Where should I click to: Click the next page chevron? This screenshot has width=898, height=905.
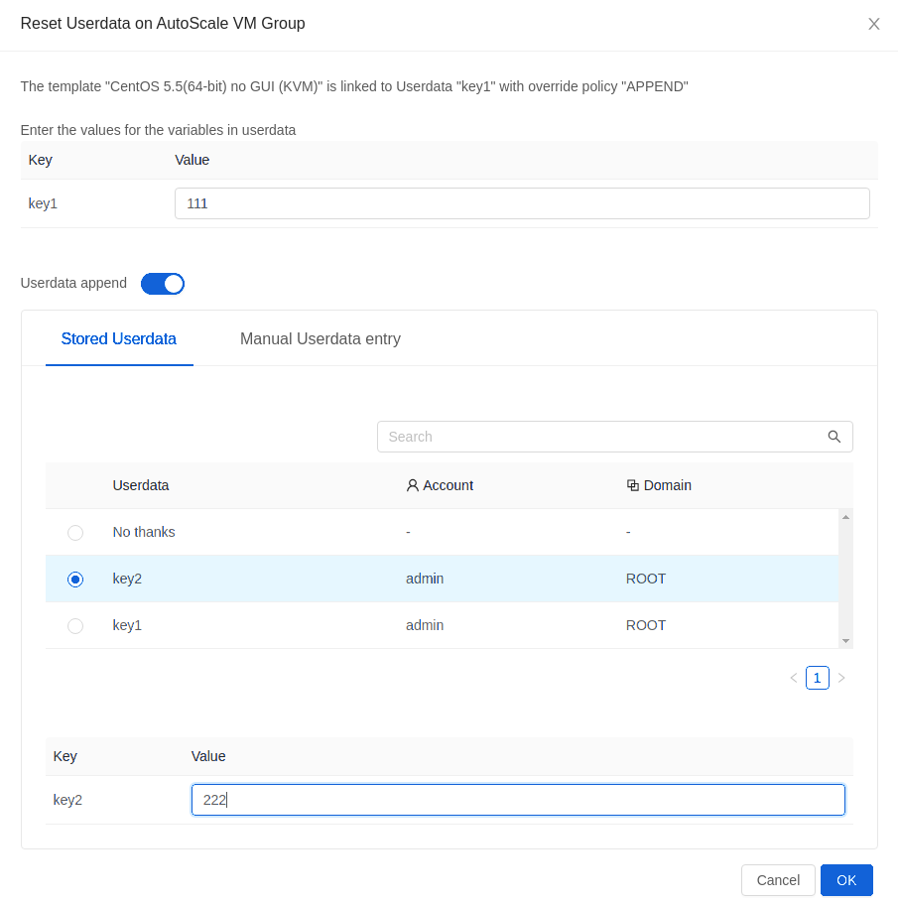point(841,678)
